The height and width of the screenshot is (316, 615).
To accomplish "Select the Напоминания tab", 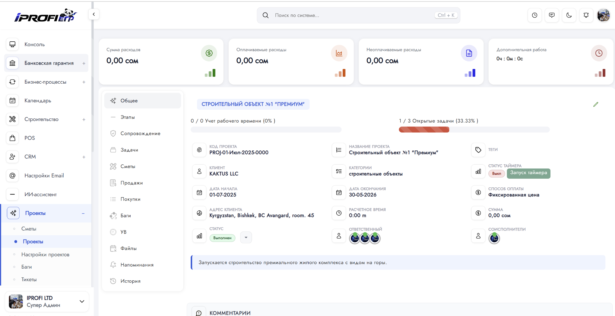I will [143, 265].
